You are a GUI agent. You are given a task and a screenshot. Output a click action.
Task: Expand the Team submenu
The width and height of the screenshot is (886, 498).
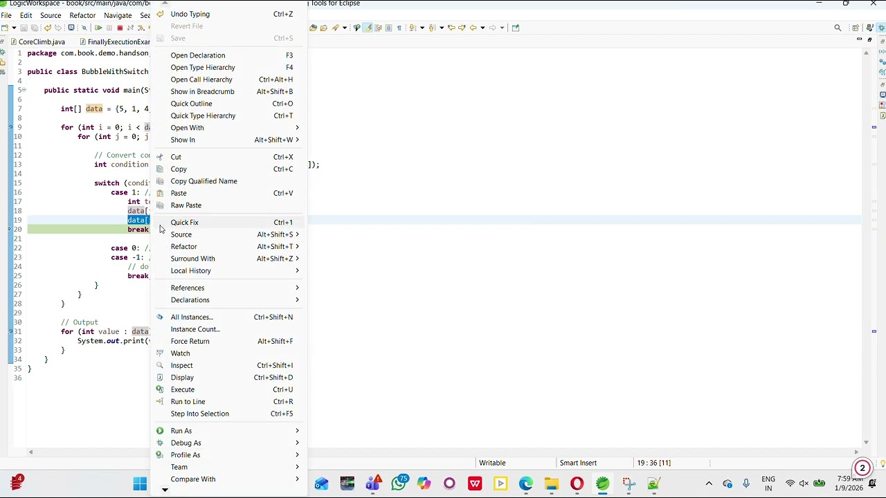[x=229, y=467]
